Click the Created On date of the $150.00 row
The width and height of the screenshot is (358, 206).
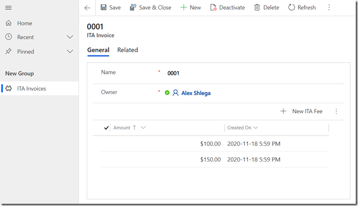[253, 159]
